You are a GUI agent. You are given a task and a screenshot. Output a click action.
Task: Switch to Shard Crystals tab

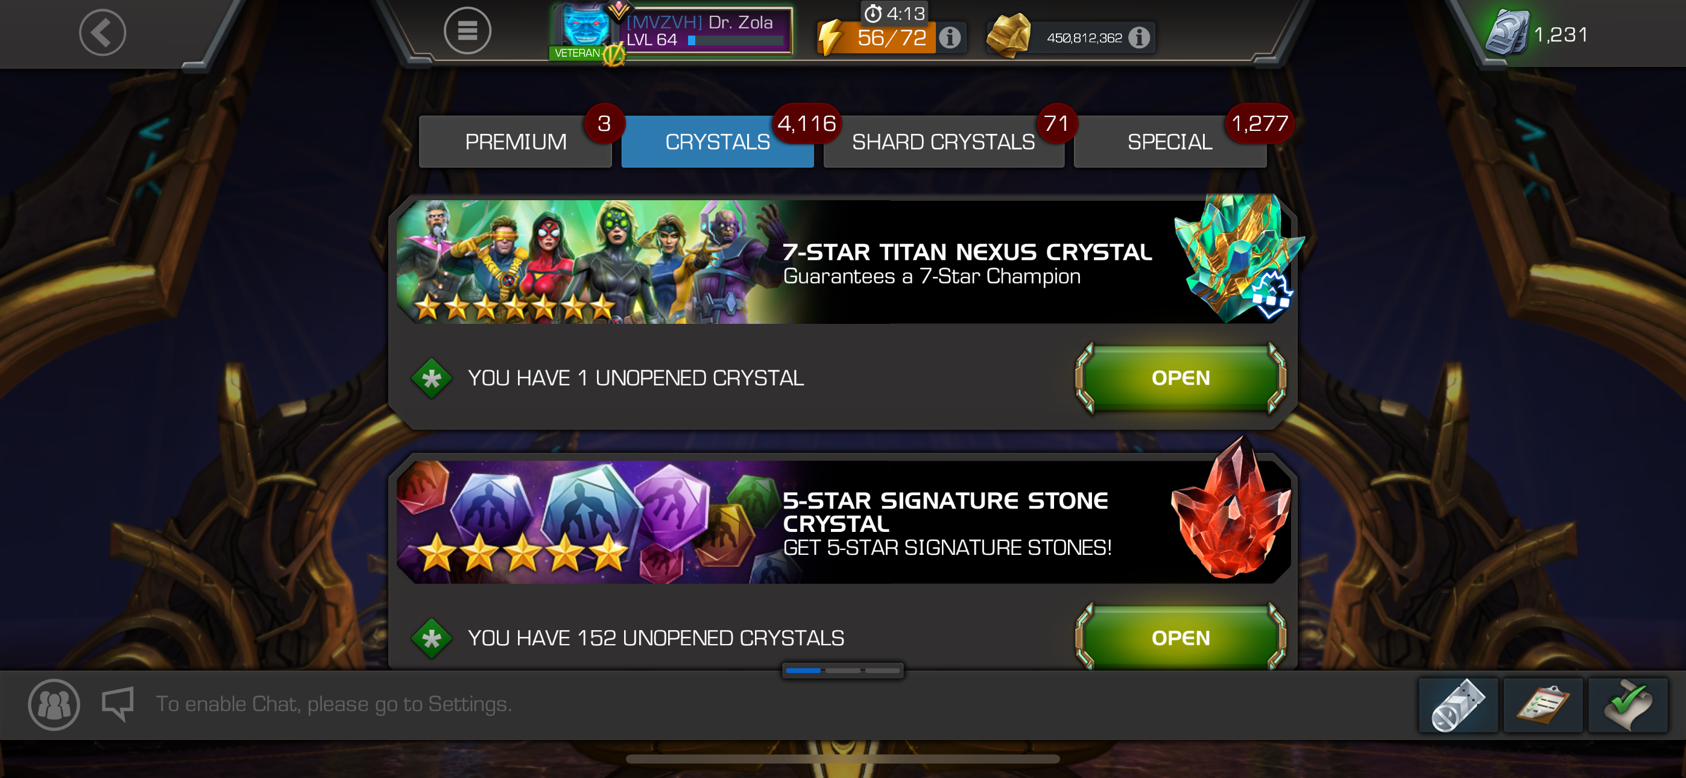coord(943,142)
